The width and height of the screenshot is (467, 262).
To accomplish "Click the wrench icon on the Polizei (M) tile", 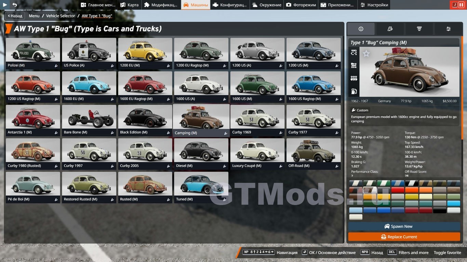I will (56, 65).
